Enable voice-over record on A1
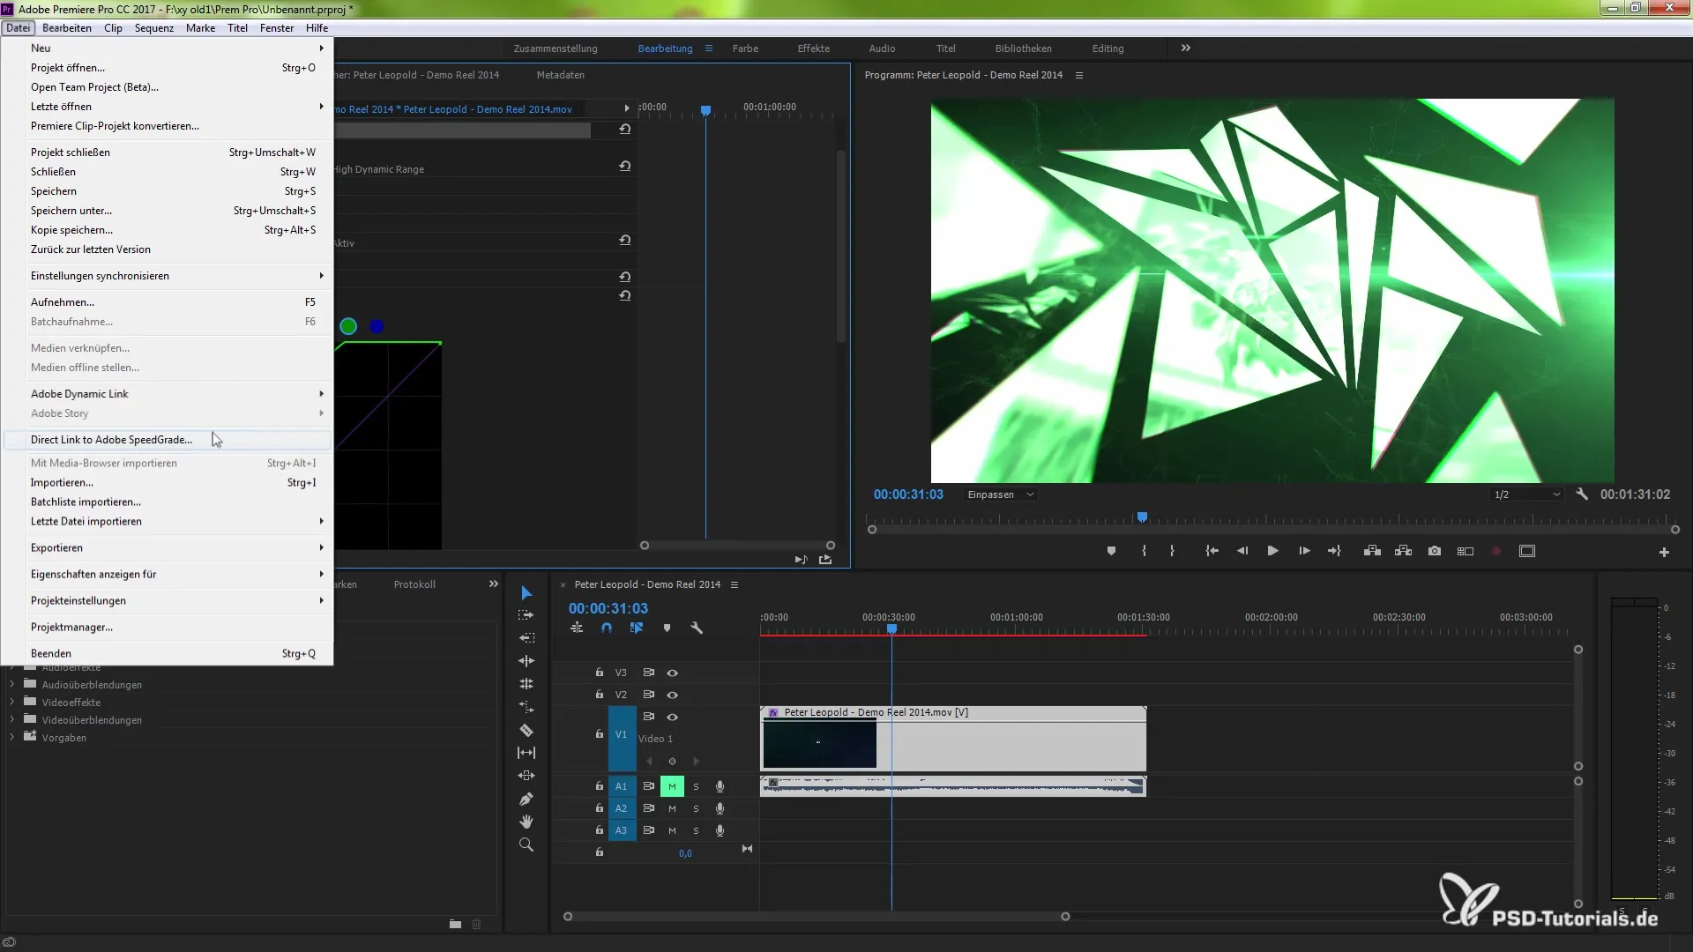The image size is (1693, 952). tap(720, 786)
